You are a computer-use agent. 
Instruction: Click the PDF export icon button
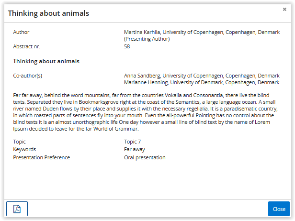coord(17,209)
